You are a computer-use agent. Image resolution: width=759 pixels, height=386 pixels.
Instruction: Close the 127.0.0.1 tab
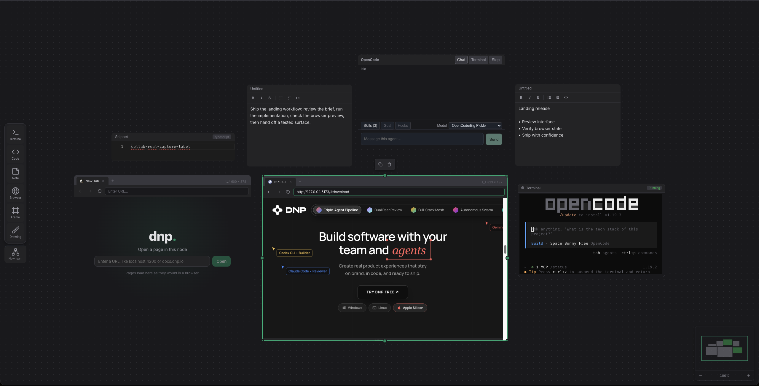click(x=291, y=182)
